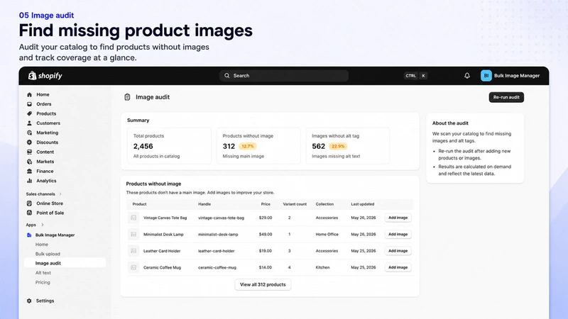This screenshot has width=568, height=319.
Task: Click the Finance bank icon
Action: coord(29,171)
